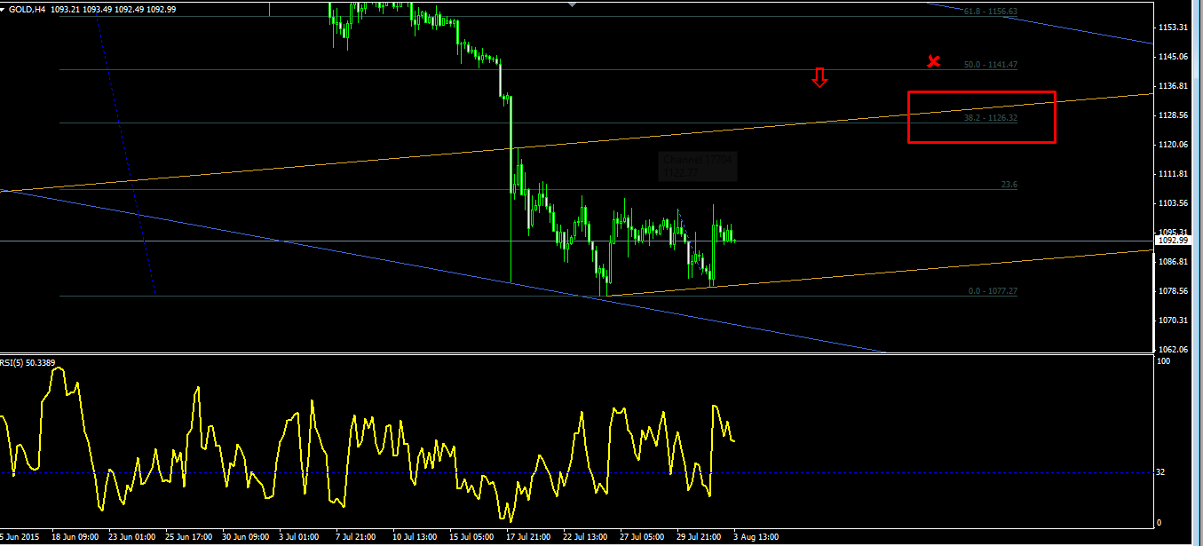Click the Channel 17704 tooltip
Image resolution: width=1203 pixels, height=546 pixels.
[x=698, y=166]
